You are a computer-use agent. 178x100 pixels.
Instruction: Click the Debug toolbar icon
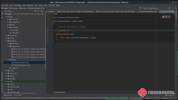(164, 8)
